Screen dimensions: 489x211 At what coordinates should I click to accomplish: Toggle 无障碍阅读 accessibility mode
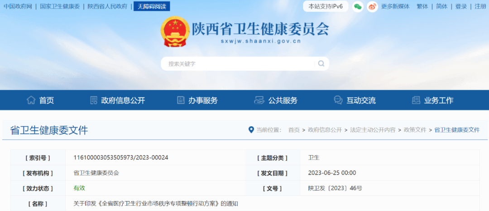point(152,6)
